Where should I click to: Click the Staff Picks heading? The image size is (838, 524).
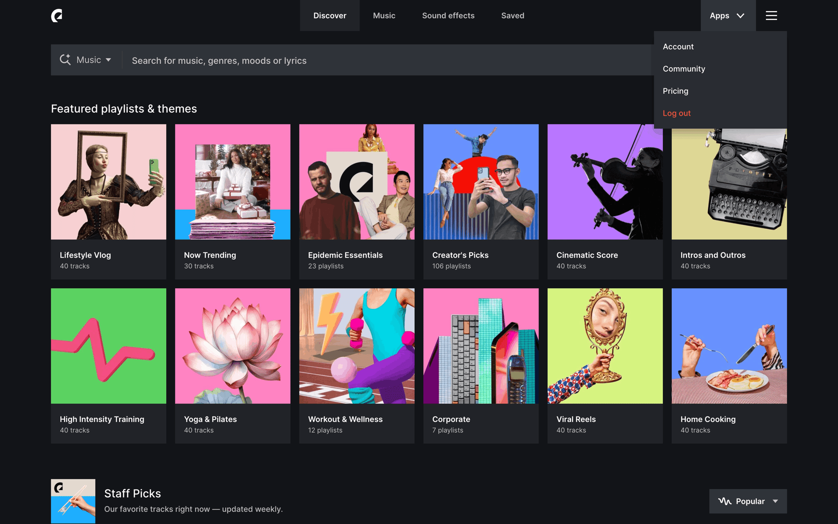pos(132,493)
